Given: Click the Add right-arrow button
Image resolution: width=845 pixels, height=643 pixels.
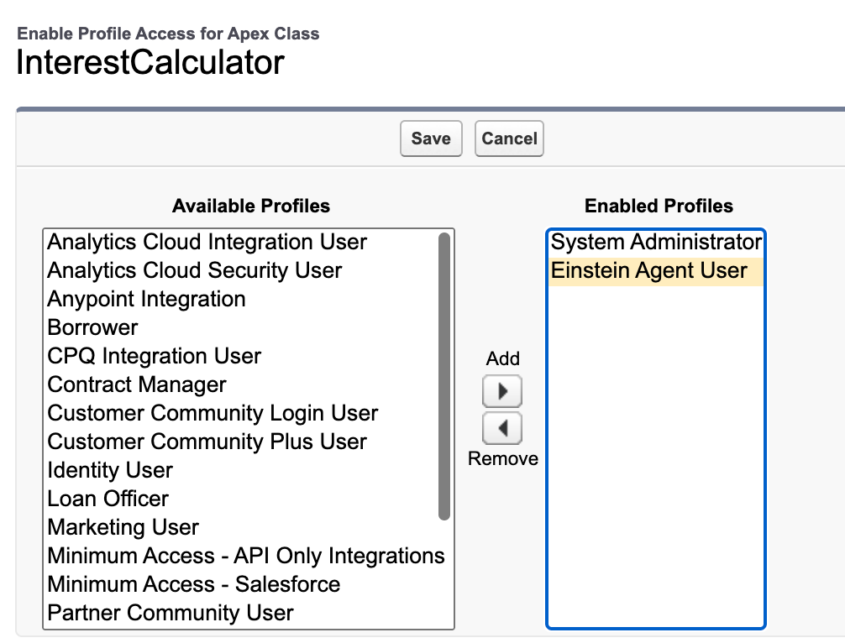Looking at the screenshot, I should 502,391.
